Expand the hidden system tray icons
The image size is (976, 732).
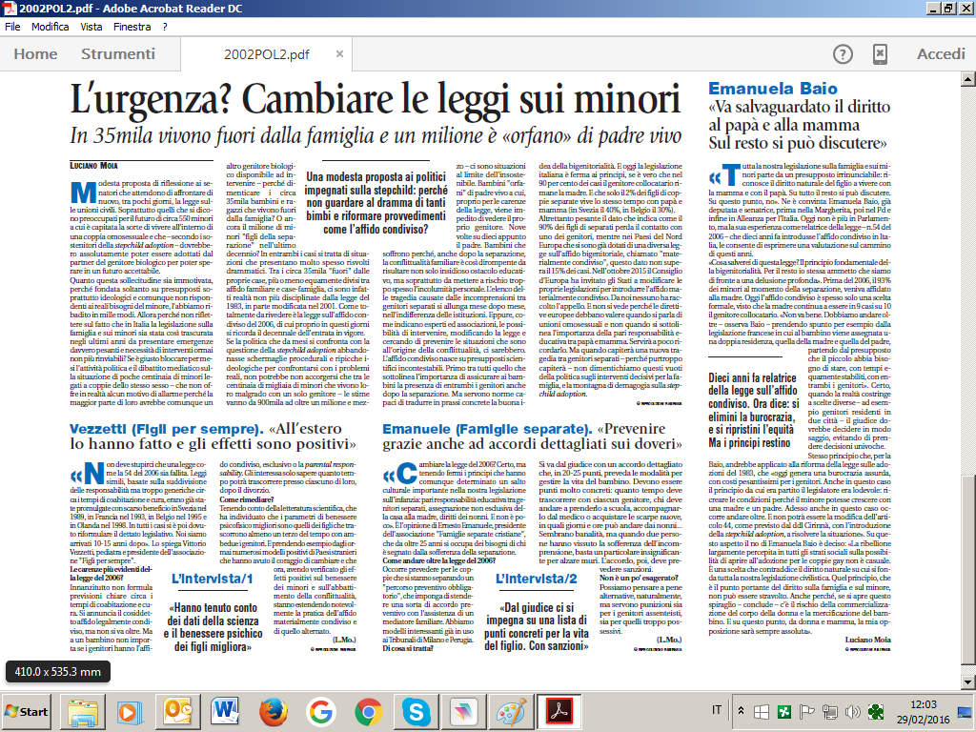coord(741,711)
